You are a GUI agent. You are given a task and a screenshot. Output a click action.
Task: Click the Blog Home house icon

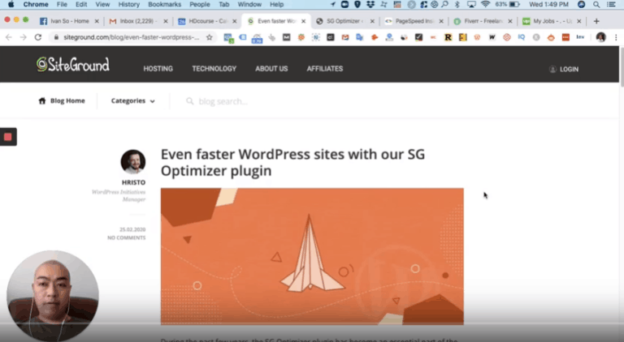click(42, 101)
